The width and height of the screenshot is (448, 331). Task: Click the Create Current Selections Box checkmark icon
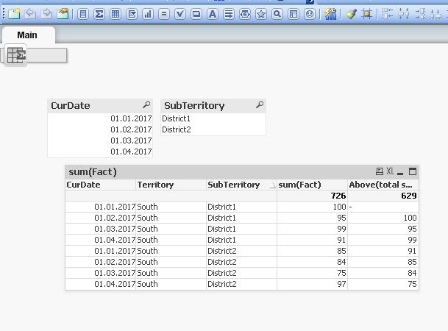click(180, 14)
